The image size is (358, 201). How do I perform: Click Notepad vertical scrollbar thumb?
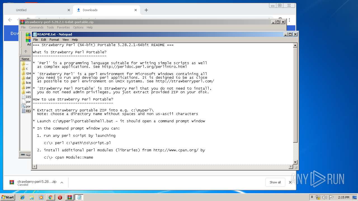295,95
